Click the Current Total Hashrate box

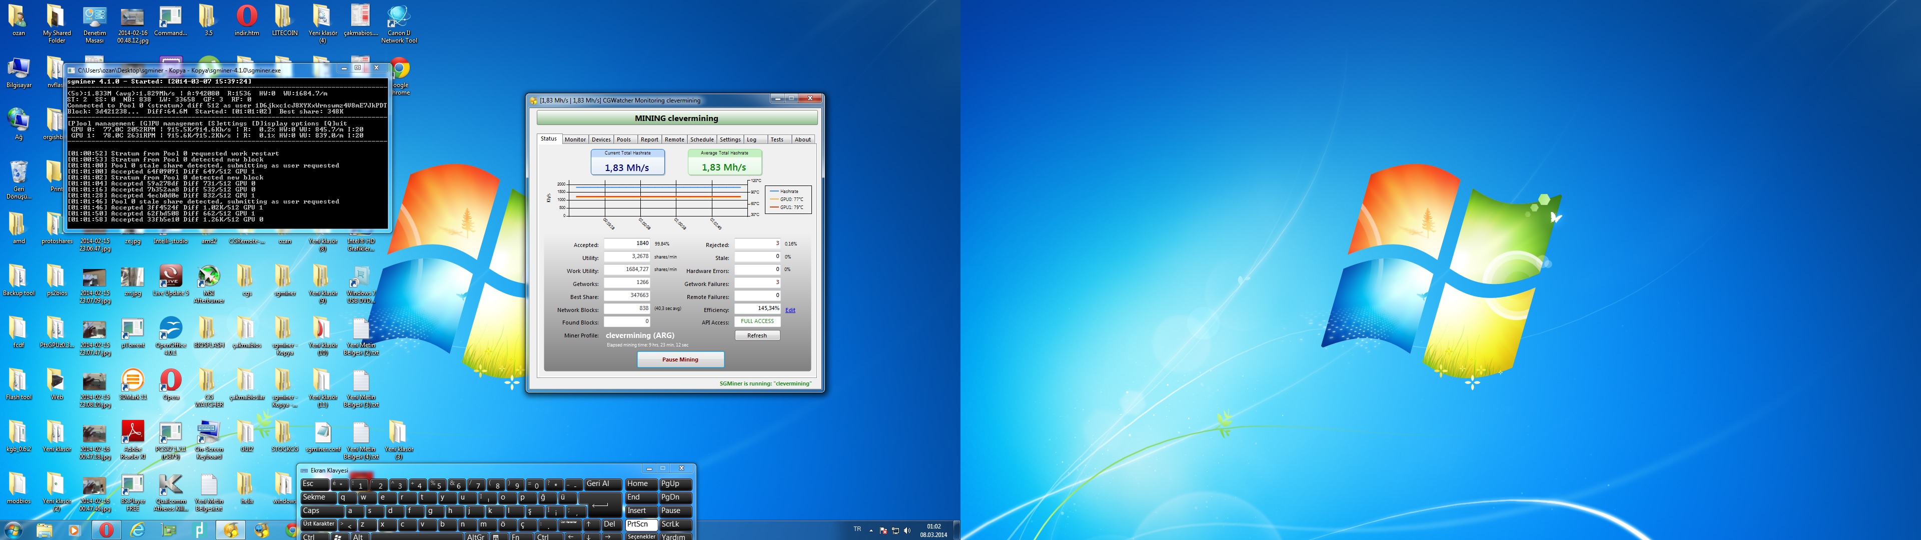coord(627,162)
